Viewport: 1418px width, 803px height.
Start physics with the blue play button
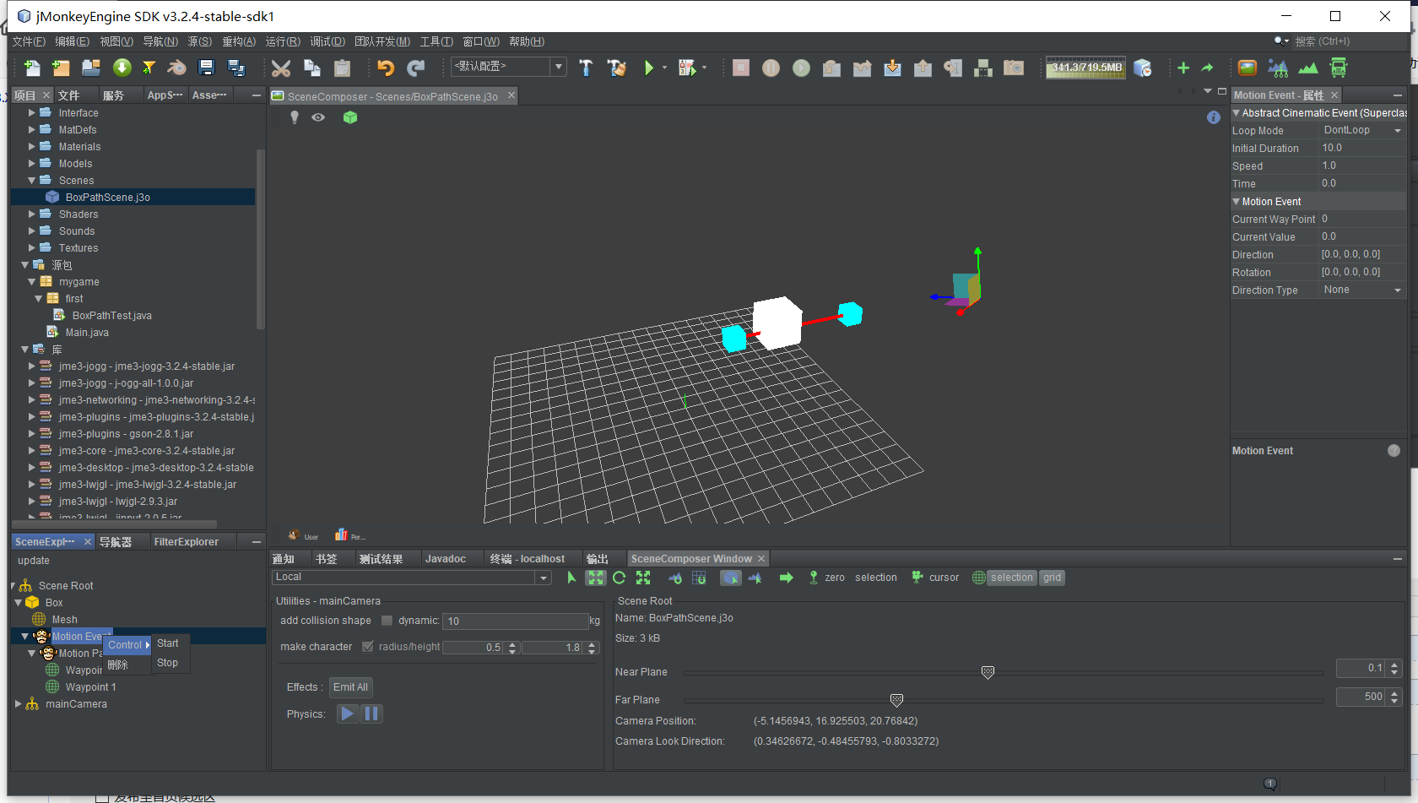point(347,713)
